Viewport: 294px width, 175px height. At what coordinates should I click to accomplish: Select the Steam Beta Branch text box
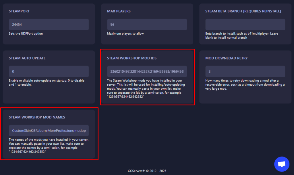[245, 25]
